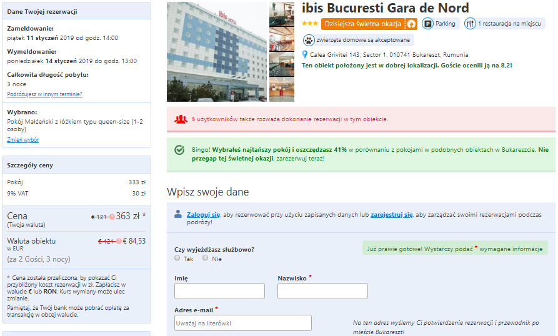This screenshot has height=336, width=558.
Task: Click the blue user login icon
Action: click(x=178, y=214)
